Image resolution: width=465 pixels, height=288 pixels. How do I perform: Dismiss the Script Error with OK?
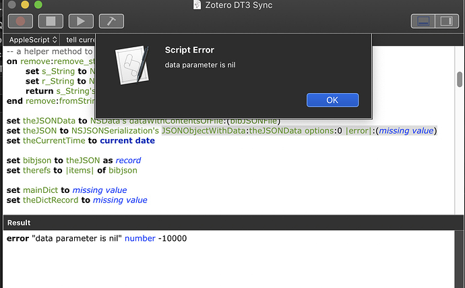click(x=332, y=100)
